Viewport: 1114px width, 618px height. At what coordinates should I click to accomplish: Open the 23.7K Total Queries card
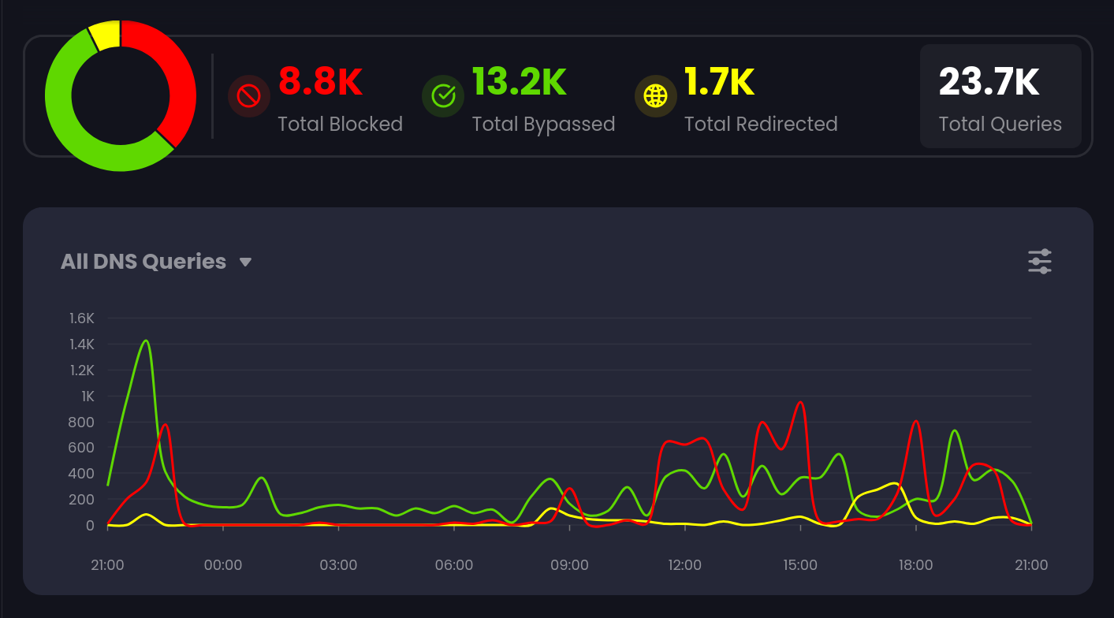1000,96
